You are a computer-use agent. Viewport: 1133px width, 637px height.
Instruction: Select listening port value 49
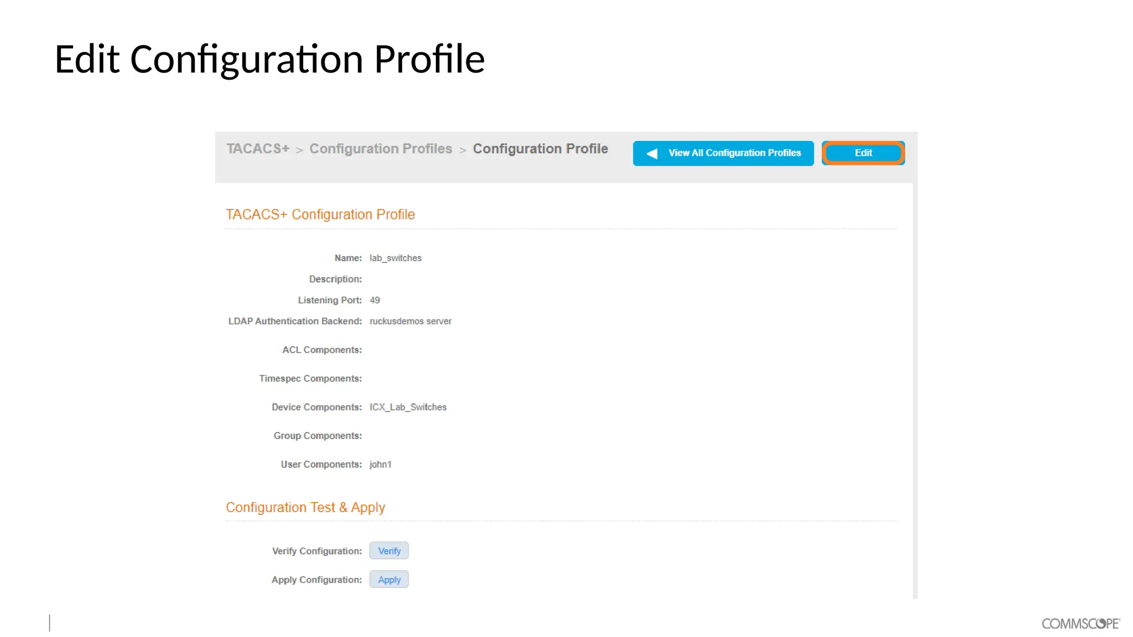(375, 300)
